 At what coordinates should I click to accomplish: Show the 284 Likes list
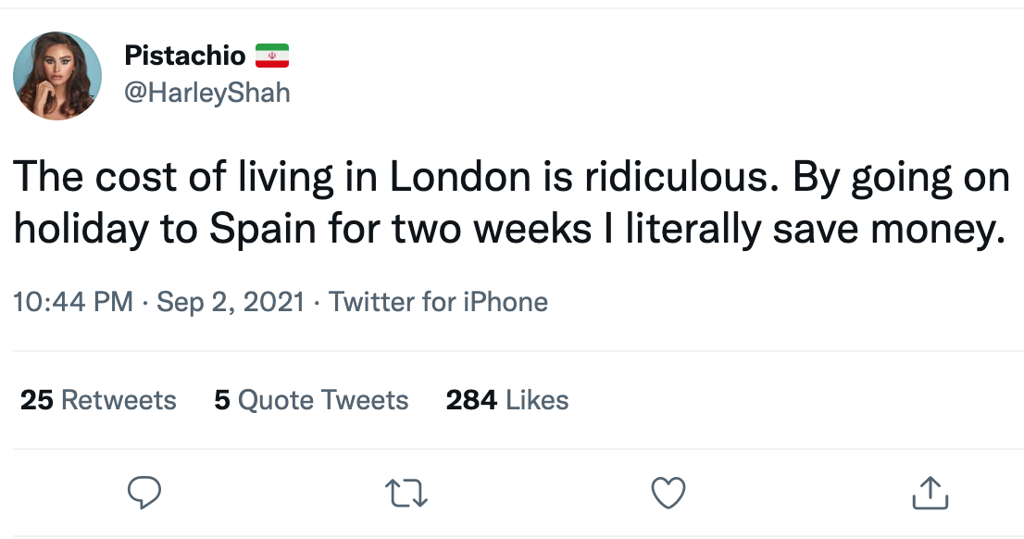507,400
